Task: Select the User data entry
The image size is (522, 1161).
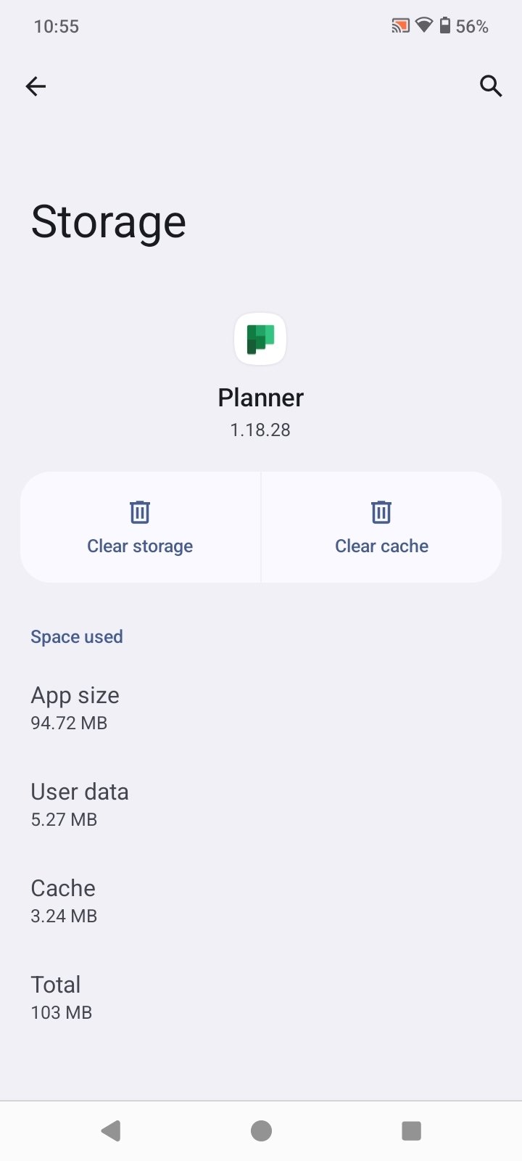Action: pyautogui.click(x=80, y=804)
